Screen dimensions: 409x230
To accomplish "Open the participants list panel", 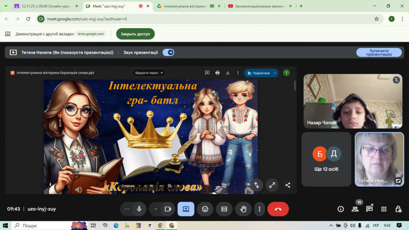I will point(355,209).
